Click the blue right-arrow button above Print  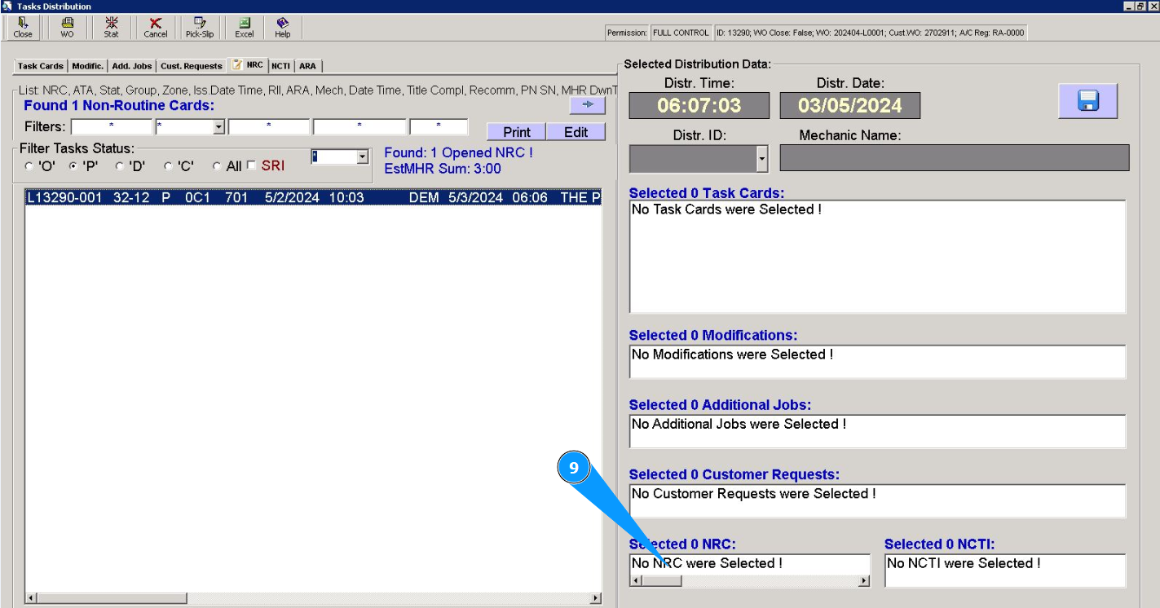587,105
